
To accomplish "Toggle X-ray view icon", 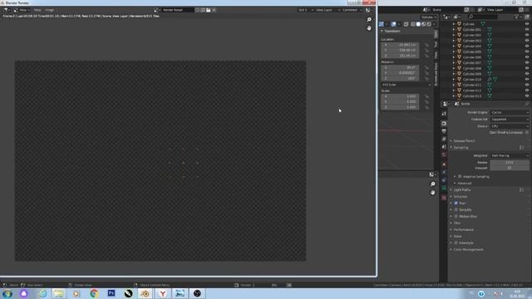I will click(406, 24).
